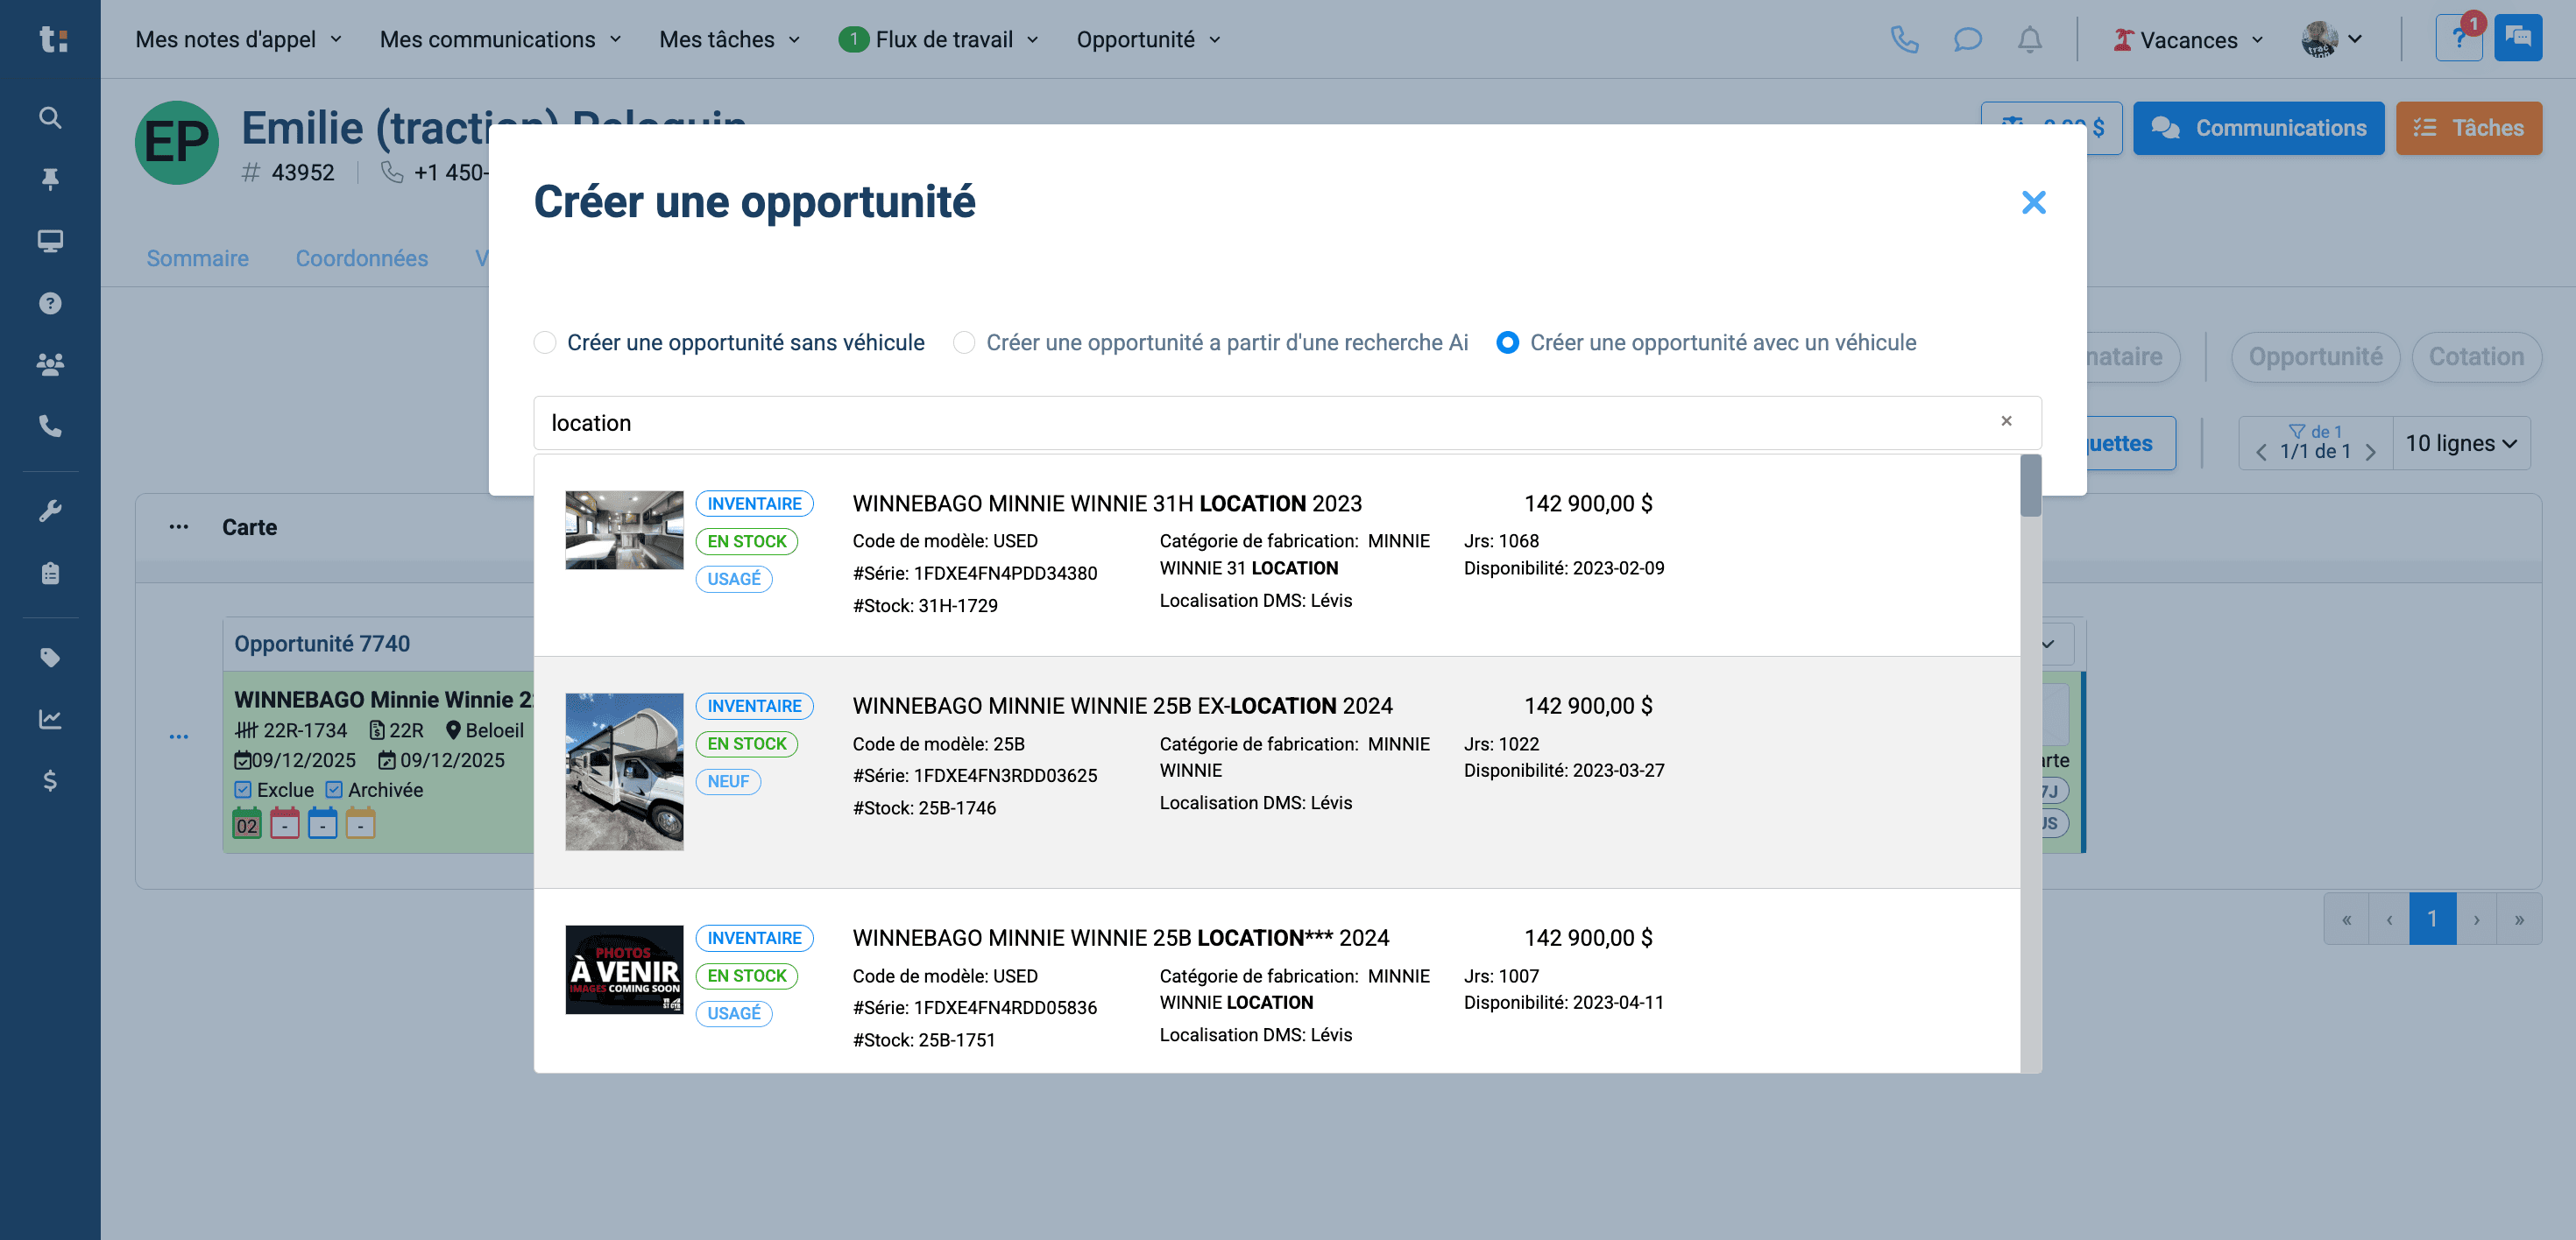Go to the last page in pagination
Viewport: 2576px width, 1240px height.
tap(2519, 919)
